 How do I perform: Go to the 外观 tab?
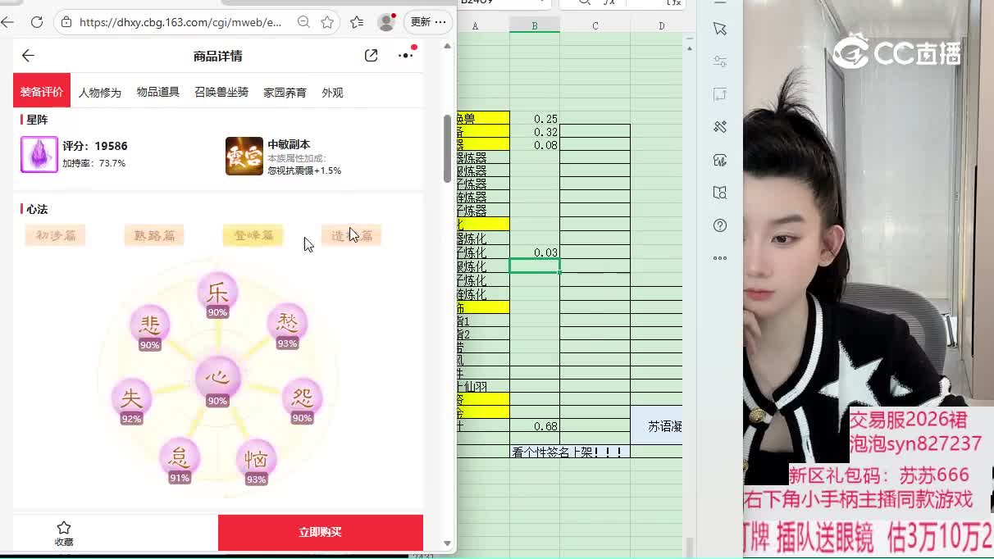(x=332, y=93)
